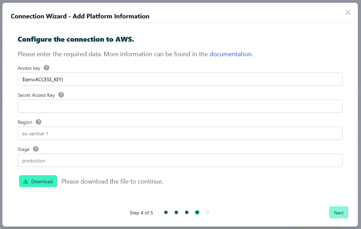
Task: Select the first step indicator dot
Action: 166,212
